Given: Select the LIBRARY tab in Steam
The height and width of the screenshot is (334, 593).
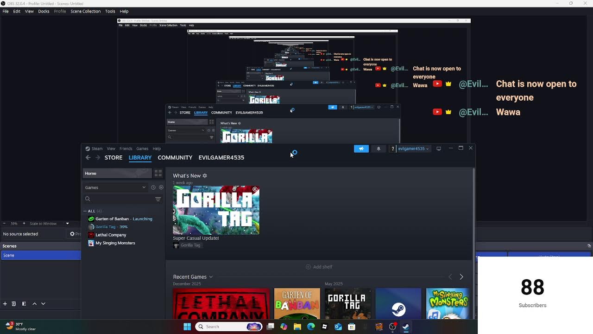Looking at the screenshot, I should tap(140, 158).
